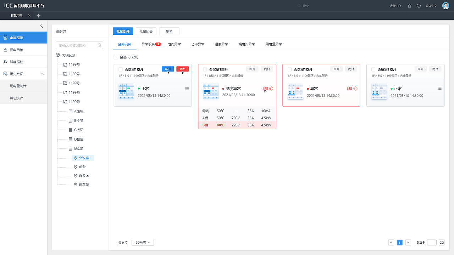This screenshot has height=255, width=454.
Task: Open 运营中心 link in header
Action: [x=395, y=6]
